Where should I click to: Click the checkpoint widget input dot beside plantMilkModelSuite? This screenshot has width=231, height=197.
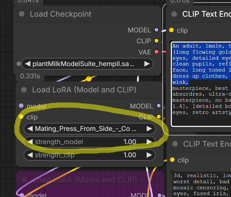pos(19,64)
